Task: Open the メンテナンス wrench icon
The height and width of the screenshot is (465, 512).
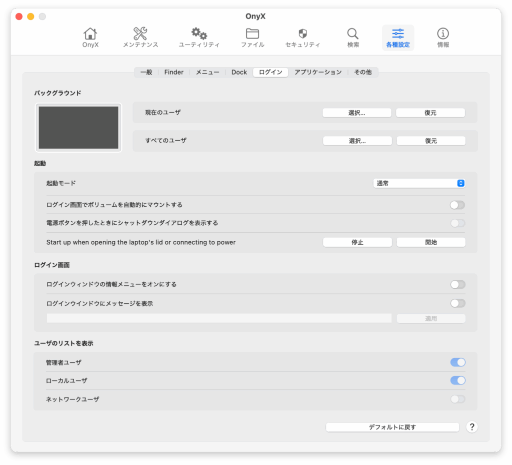Action: pos(140,34)
